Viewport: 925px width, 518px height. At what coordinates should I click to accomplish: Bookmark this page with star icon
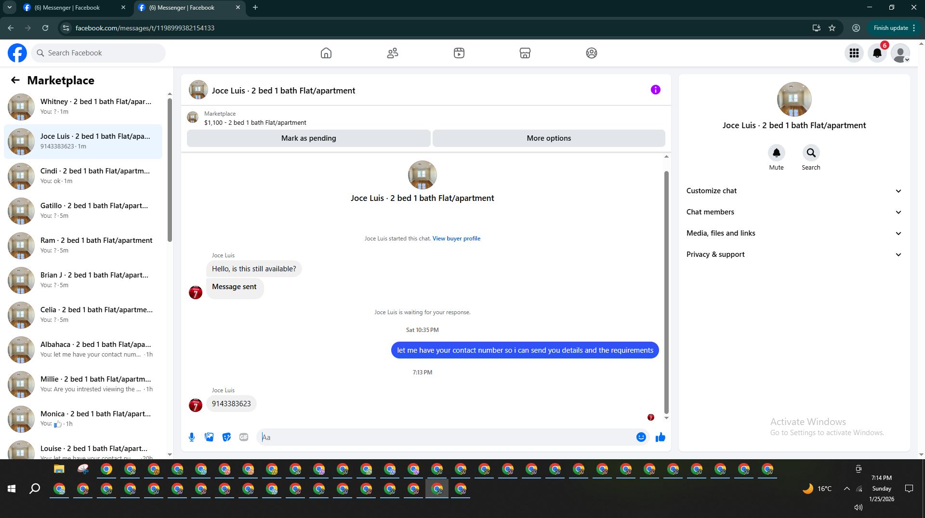(x=832, y=28)
